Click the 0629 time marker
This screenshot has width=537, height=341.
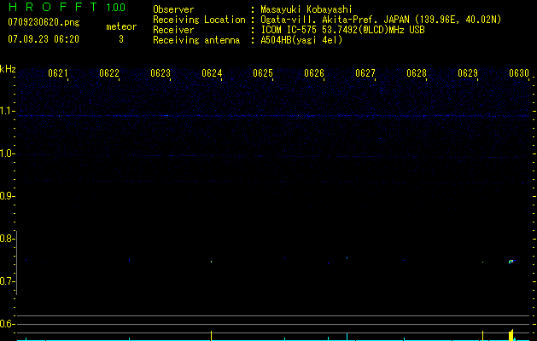[x=468, y=73]
